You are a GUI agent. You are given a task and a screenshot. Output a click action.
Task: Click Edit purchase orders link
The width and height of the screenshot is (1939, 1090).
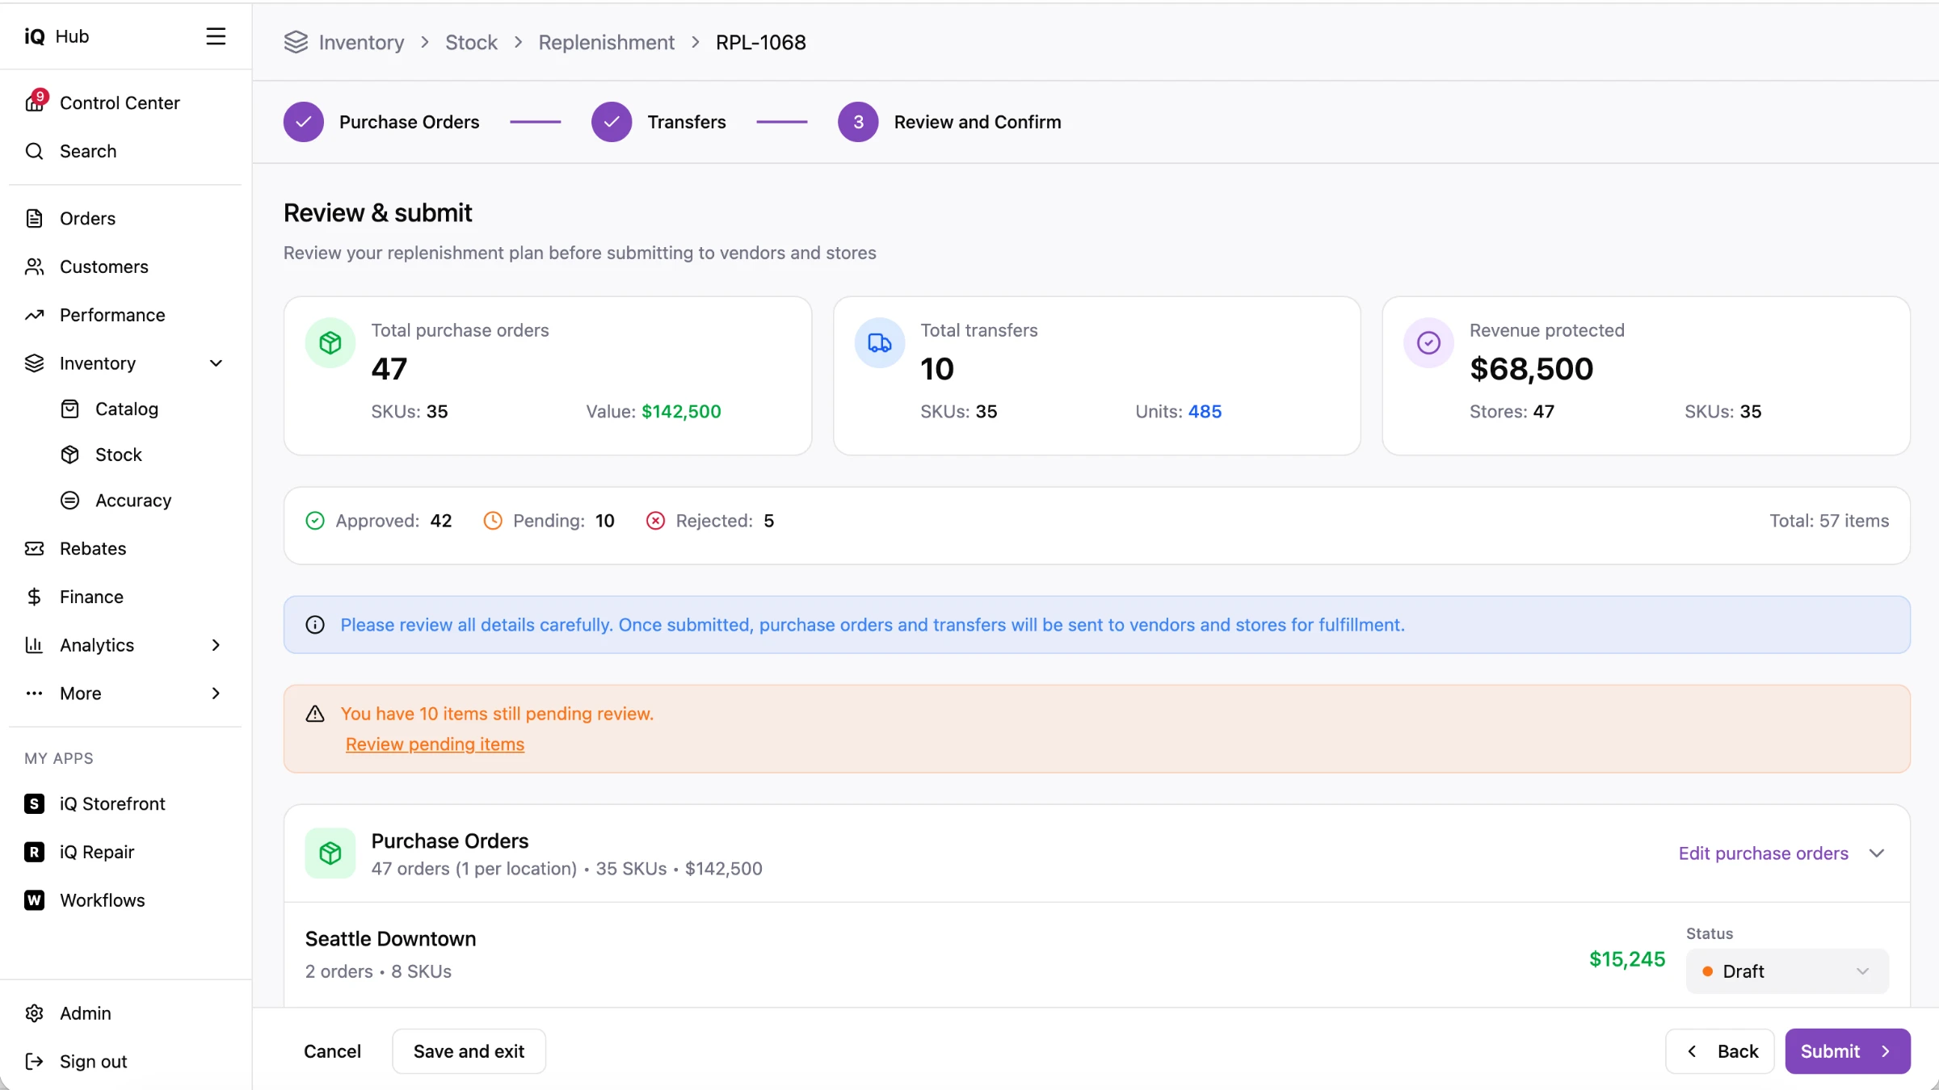click(x=1763, y=853)
